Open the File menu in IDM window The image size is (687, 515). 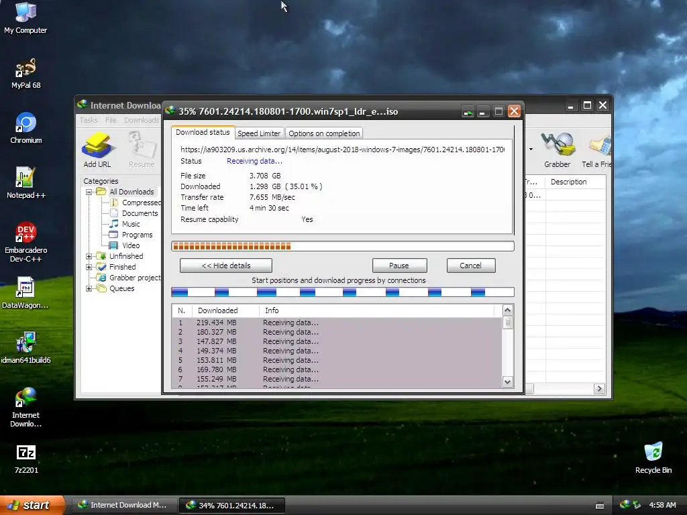pyautogui.click(x=111, y=120)
